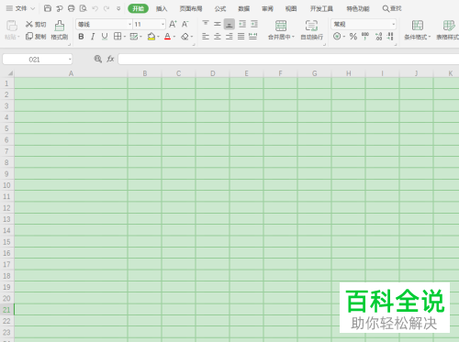The width and height of the screenshot is (459, 342).
Task: Click the eraser clear formatting icon
Action: pos(185,37)
